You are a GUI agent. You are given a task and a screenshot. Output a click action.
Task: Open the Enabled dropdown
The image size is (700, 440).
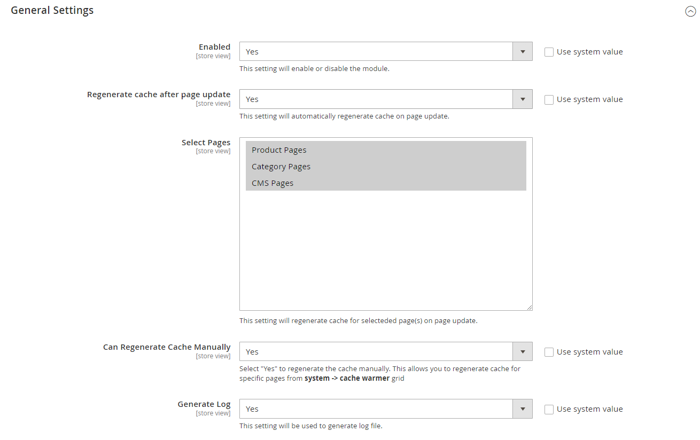(385, 52)
